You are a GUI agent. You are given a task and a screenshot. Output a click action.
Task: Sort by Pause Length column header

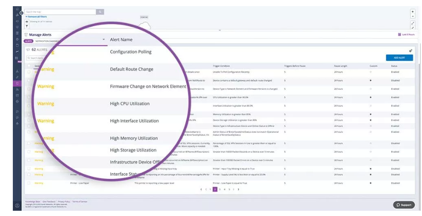340,66
